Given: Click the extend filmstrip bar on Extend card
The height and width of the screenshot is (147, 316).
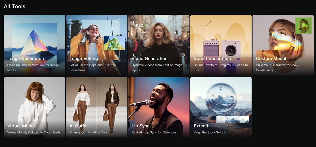Looking at the screenshot, I should point(221,120).
